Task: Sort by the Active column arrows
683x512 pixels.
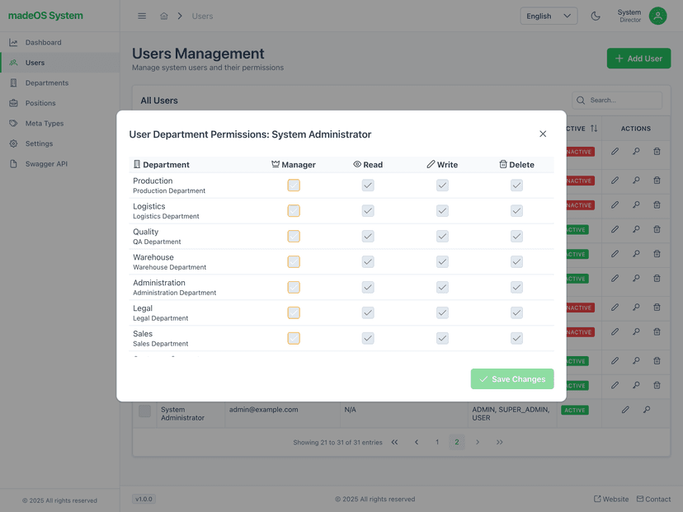Action: point(594,129)
